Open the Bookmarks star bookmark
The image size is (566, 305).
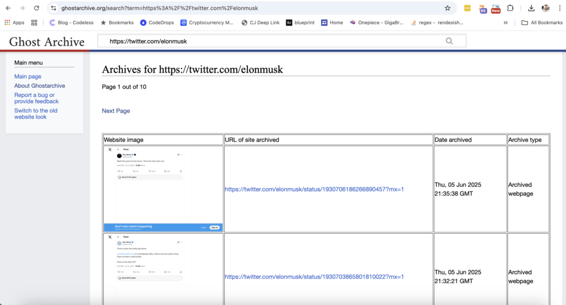point(117,22)
